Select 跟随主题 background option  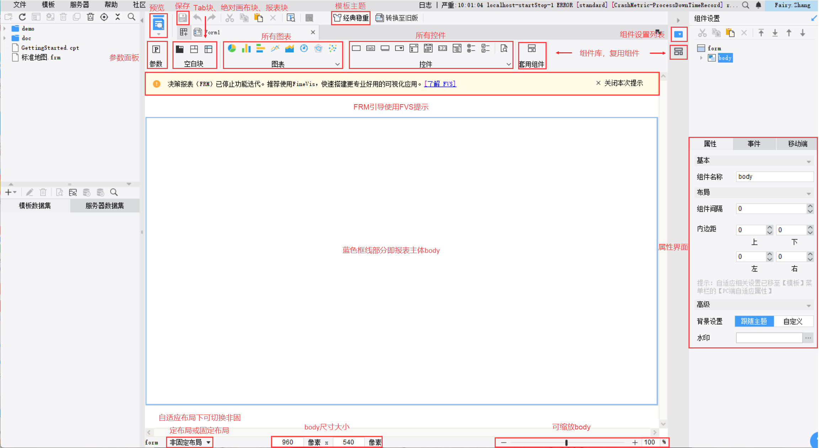(x=754, y=321)
